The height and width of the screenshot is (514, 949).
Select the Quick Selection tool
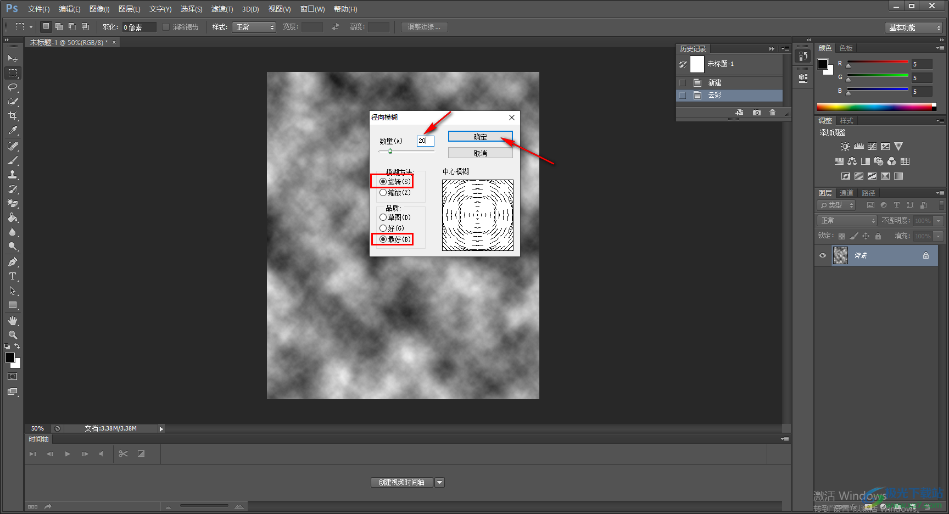click(x=13, y=102)
